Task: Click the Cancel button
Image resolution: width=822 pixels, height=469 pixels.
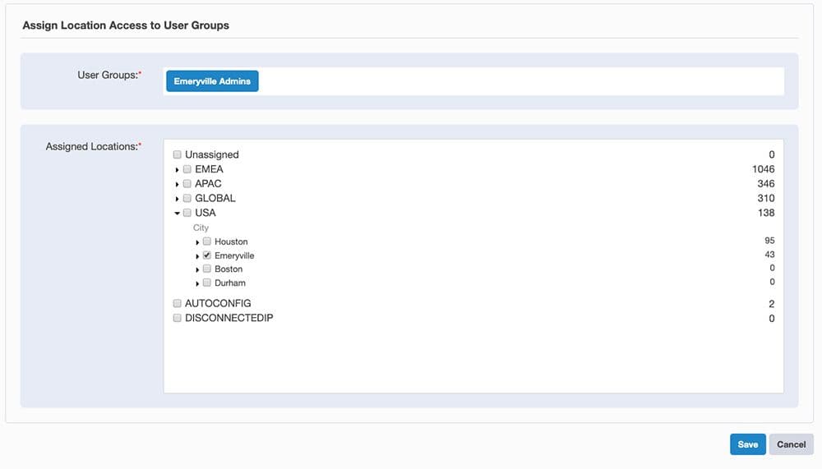Action: [791, 444]
